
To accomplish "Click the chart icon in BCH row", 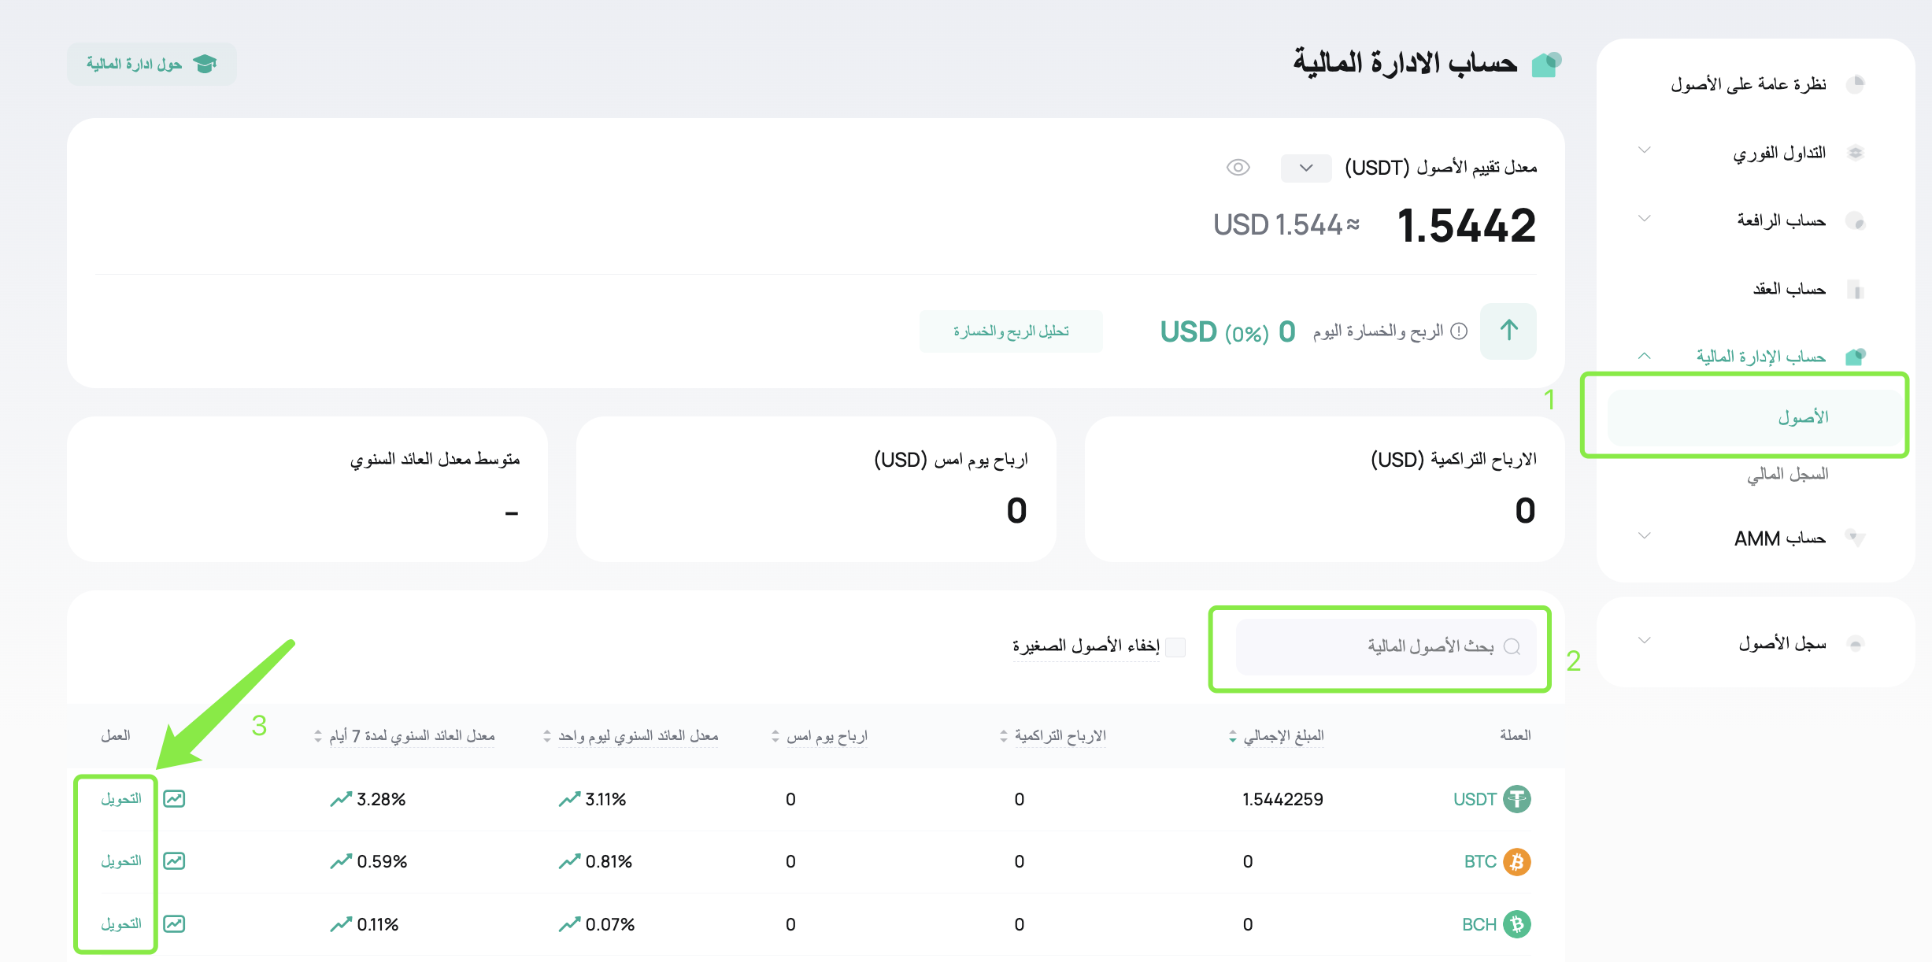I will [174, 923].
